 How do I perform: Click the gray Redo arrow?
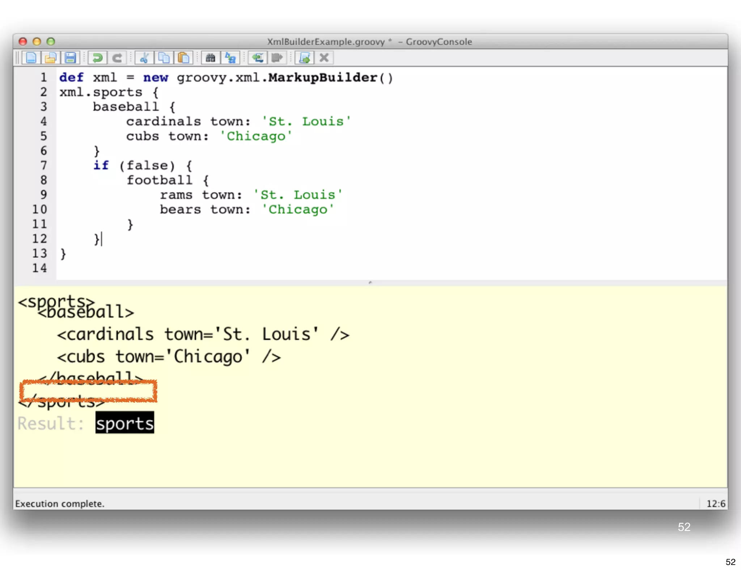click(117, 58)
